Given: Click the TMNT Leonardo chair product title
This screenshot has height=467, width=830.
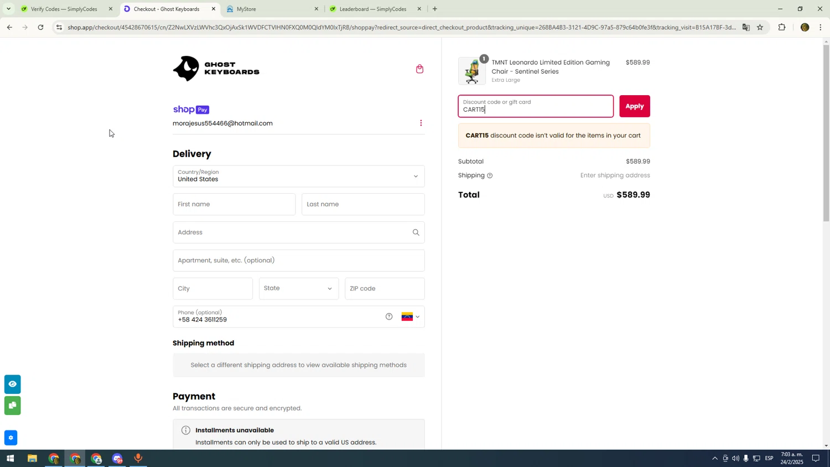Looking at the screenshot, I should pyautogui.click(x=551, y=67).
